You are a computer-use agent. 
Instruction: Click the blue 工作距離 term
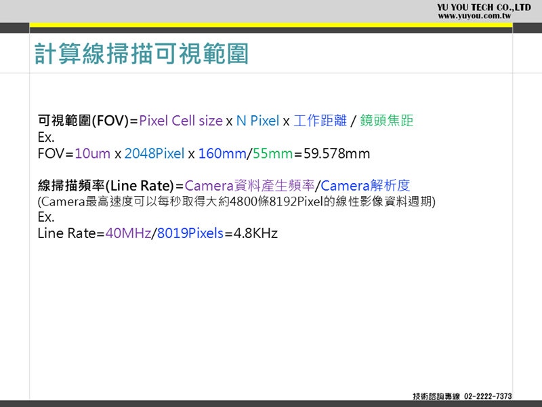tap(320, 121)
